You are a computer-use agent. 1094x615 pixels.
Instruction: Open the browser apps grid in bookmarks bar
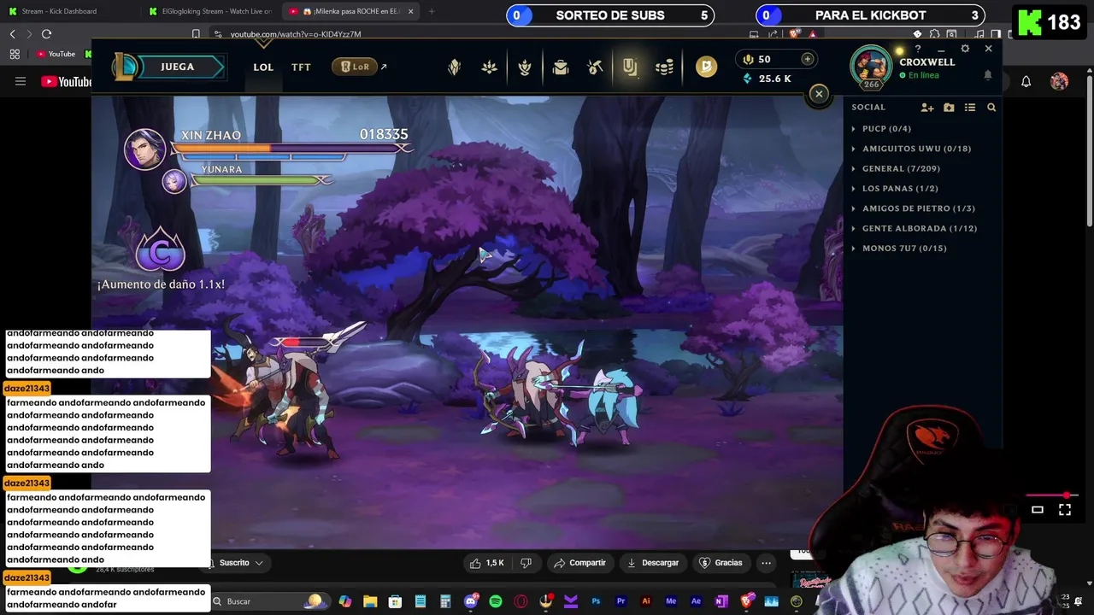[x=15, y=54]
